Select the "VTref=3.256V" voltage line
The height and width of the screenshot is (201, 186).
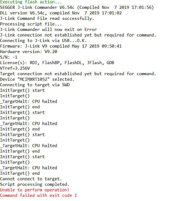click(15, 68)
